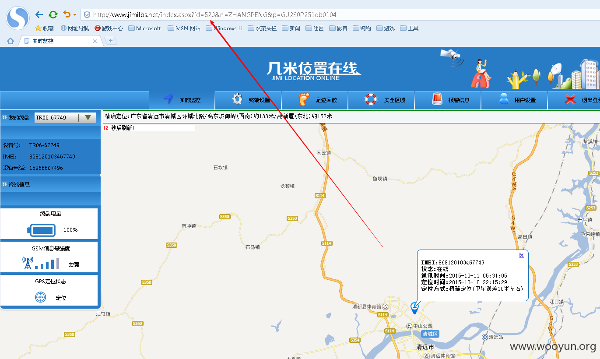The image size is (600, 359).
Task: Open the MSN 网站 bookmarks folder
Action: [x=184, y=28]
